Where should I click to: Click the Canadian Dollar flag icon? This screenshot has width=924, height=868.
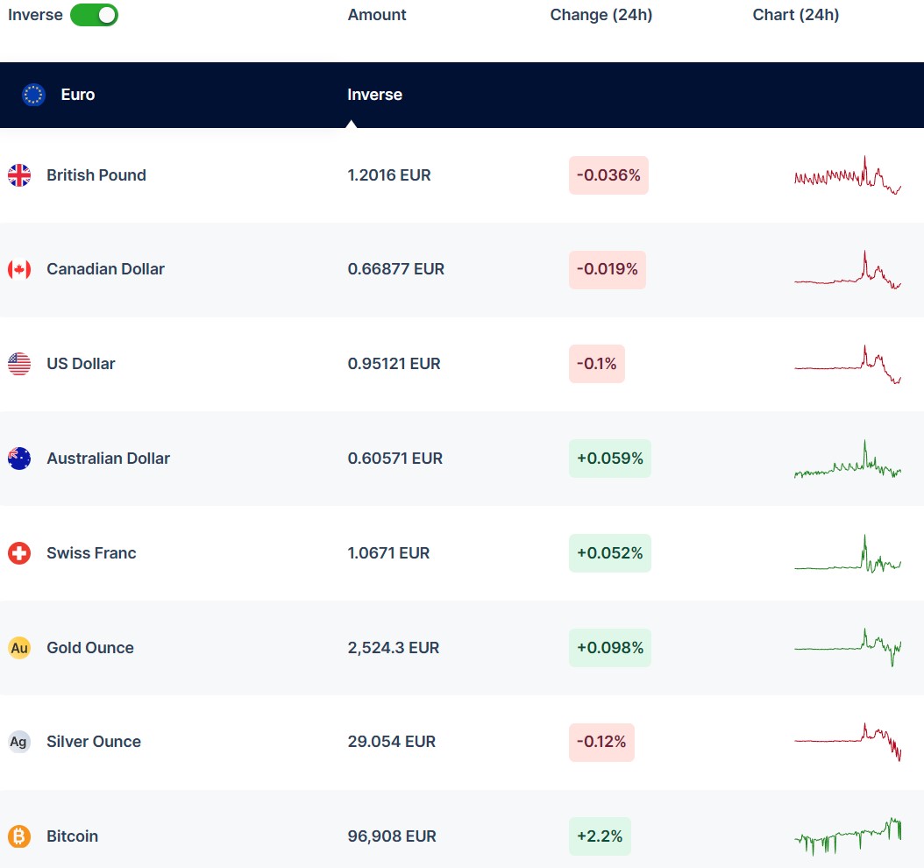[x=19, y=269]
